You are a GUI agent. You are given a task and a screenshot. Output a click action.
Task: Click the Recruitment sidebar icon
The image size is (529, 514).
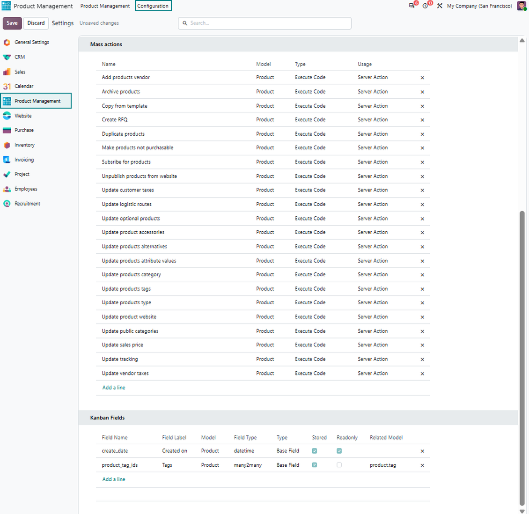pyautogui.click(x=7, y=204)
